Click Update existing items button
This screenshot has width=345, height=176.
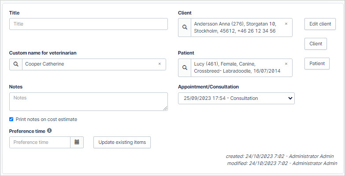(x=122, y=143)
